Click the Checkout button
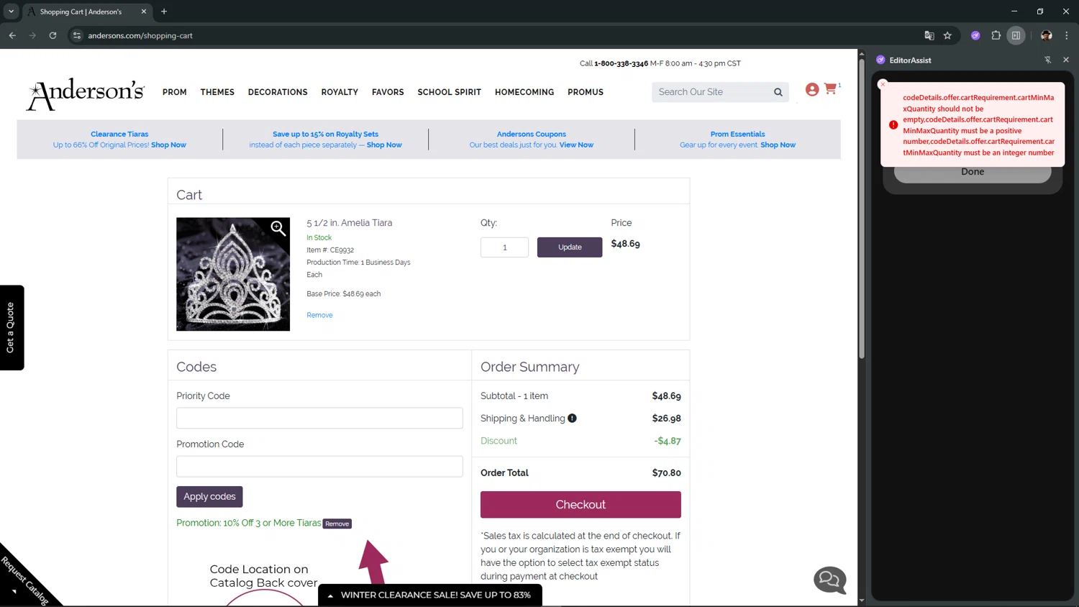 (x=581, y=505)
